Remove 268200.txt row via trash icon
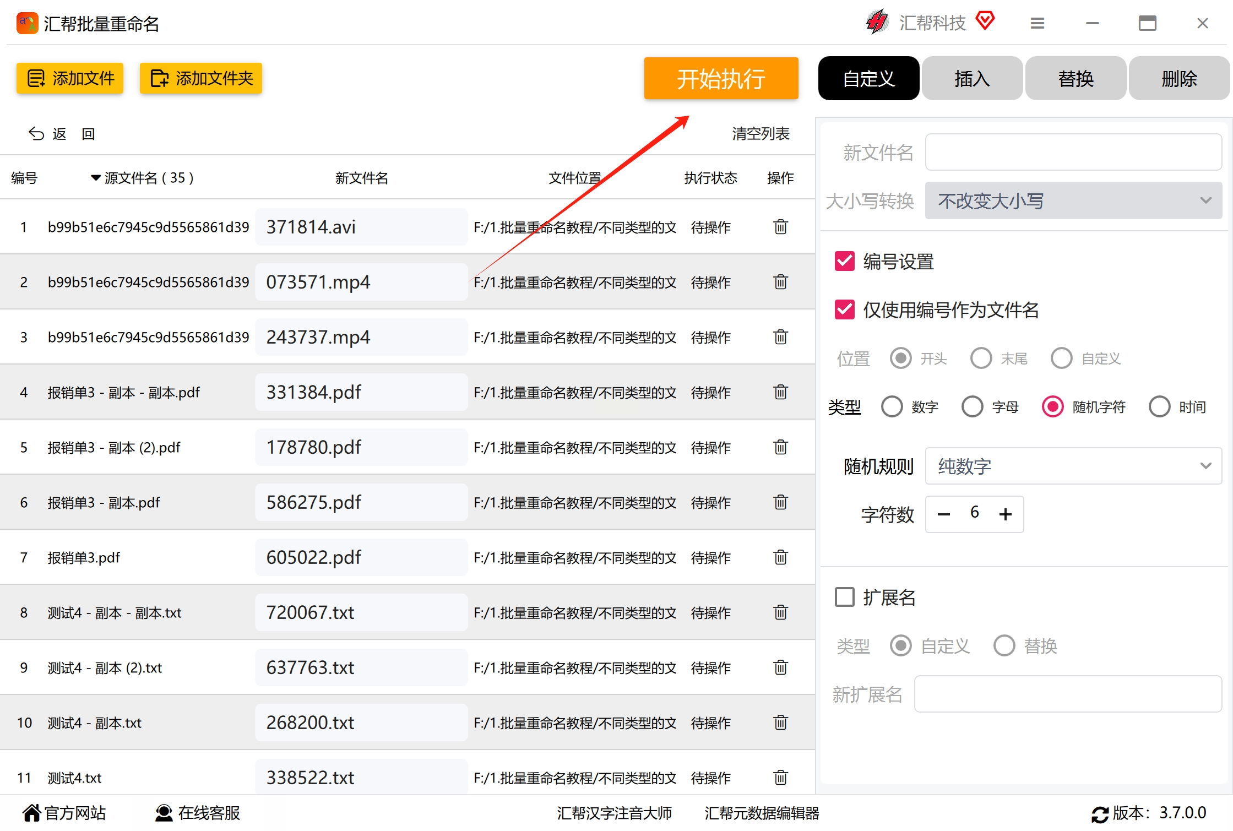 tap(780, 723)
